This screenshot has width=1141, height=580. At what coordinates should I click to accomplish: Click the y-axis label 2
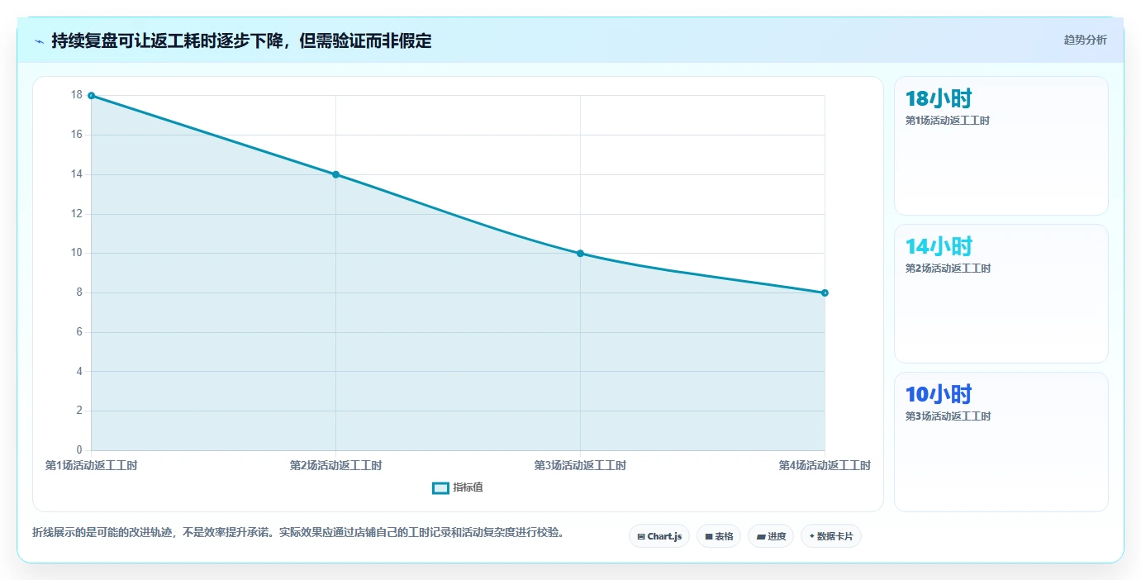click(x=79, y=411)
